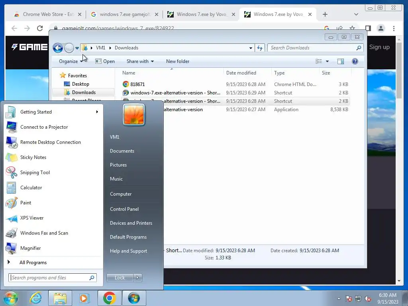
Task: Refresh the Downloads folder view
Action: coord(260,48)
